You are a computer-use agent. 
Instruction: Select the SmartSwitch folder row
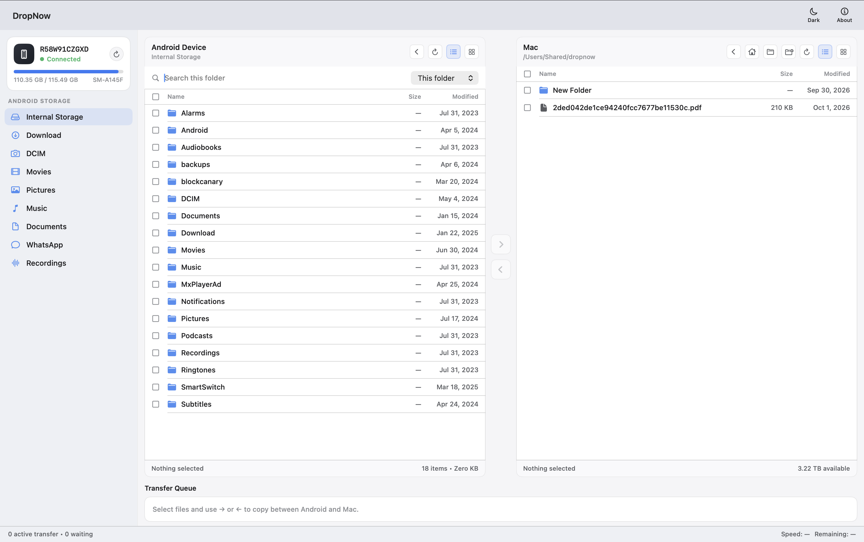pyautogui.click(x=315, y=387)
